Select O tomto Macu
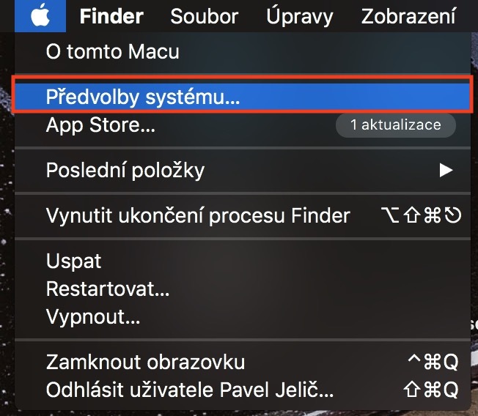The image size is (478, 416). click(x=112, y=52)
